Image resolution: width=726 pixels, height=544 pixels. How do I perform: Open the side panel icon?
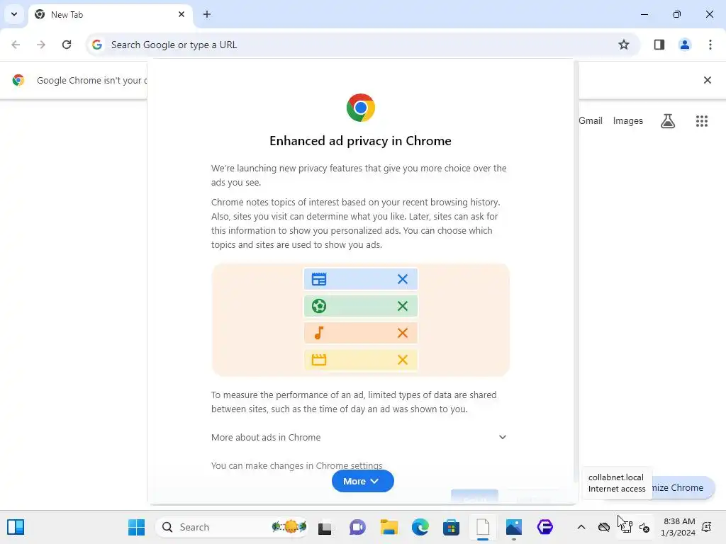659,45
